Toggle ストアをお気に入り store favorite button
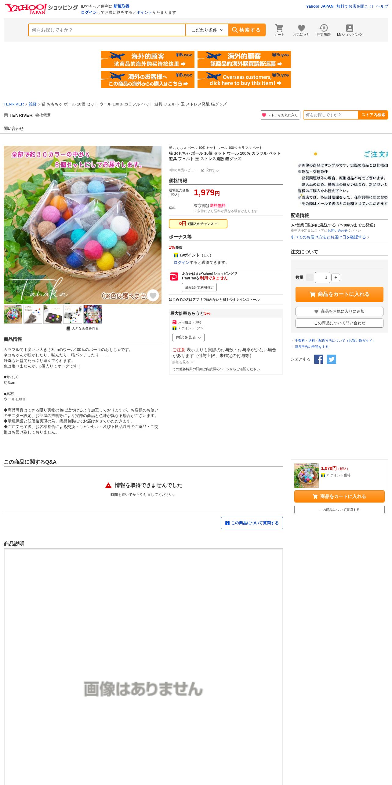This screenshot has height=785, width=392. tap(280, 115)
